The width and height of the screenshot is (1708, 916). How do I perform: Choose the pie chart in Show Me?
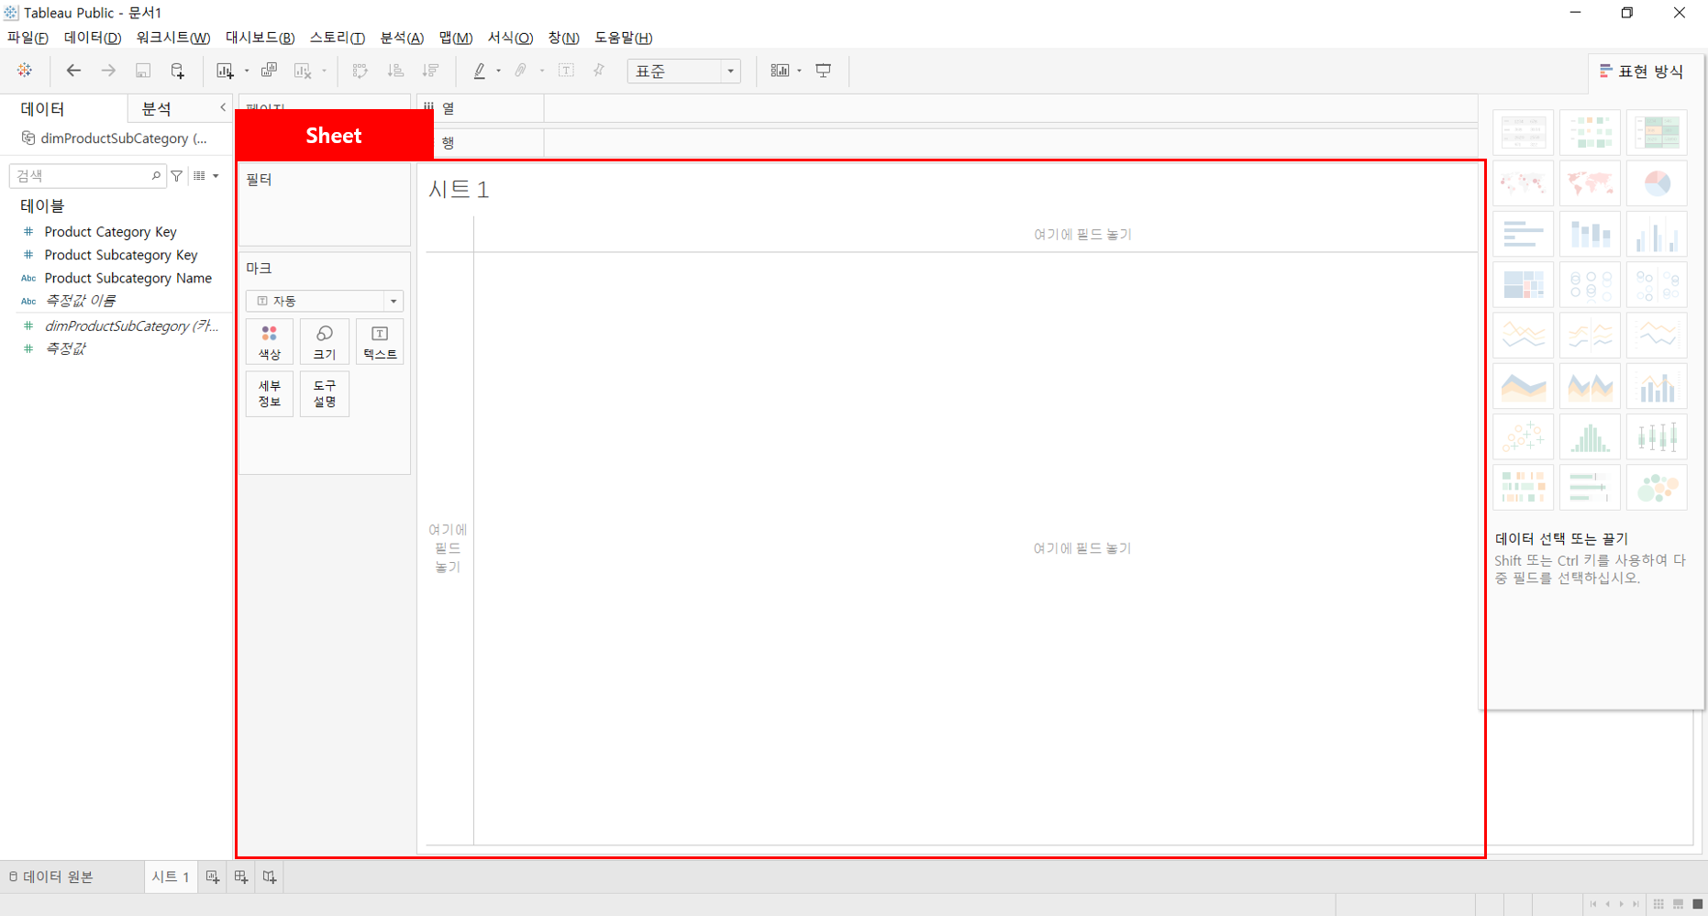(x=1657, y=183)
